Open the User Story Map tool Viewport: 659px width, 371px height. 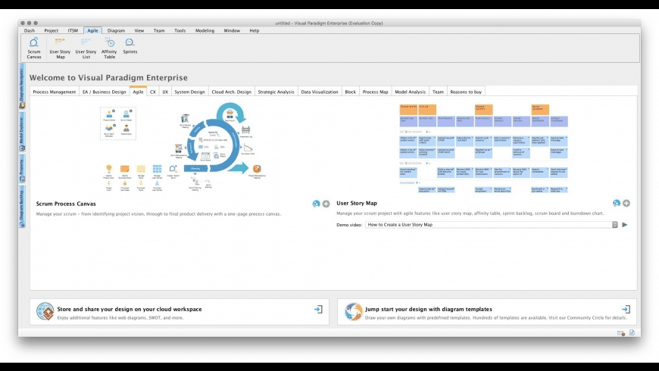pyautogui.click(x=60, y=48)
